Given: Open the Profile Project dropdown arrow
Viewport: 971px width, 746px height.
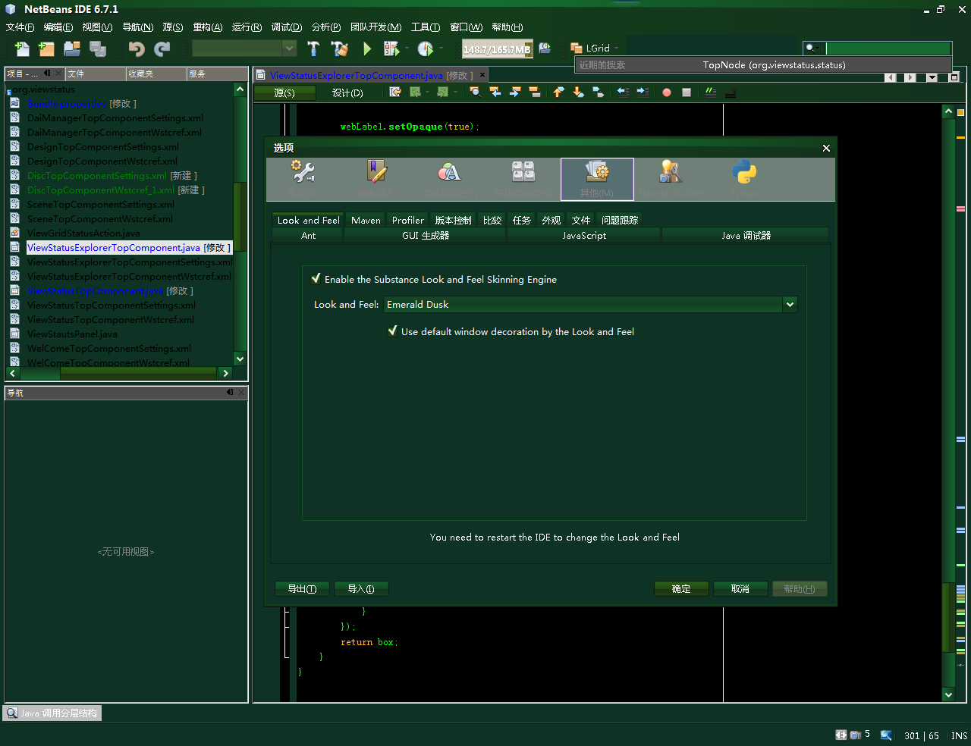Looking at the screenshot, I should (x=442, y=49).
